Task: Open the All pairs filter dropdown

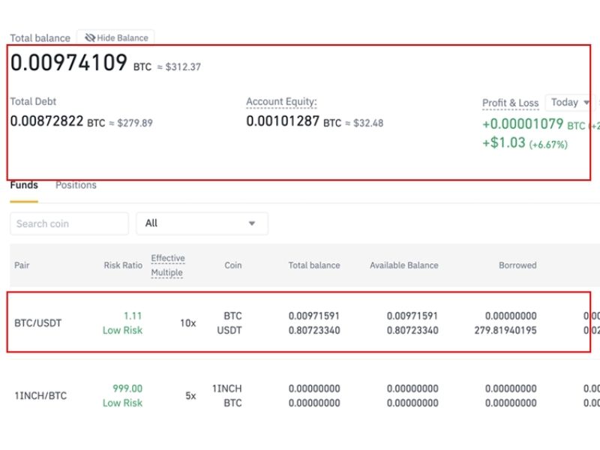Action: 202,223
